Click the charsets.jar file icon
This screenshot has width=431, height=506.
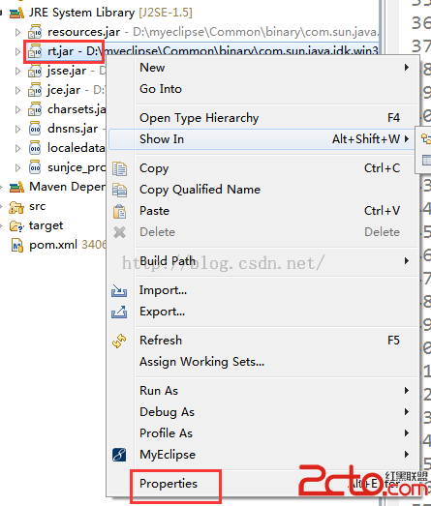pos(35,109)
